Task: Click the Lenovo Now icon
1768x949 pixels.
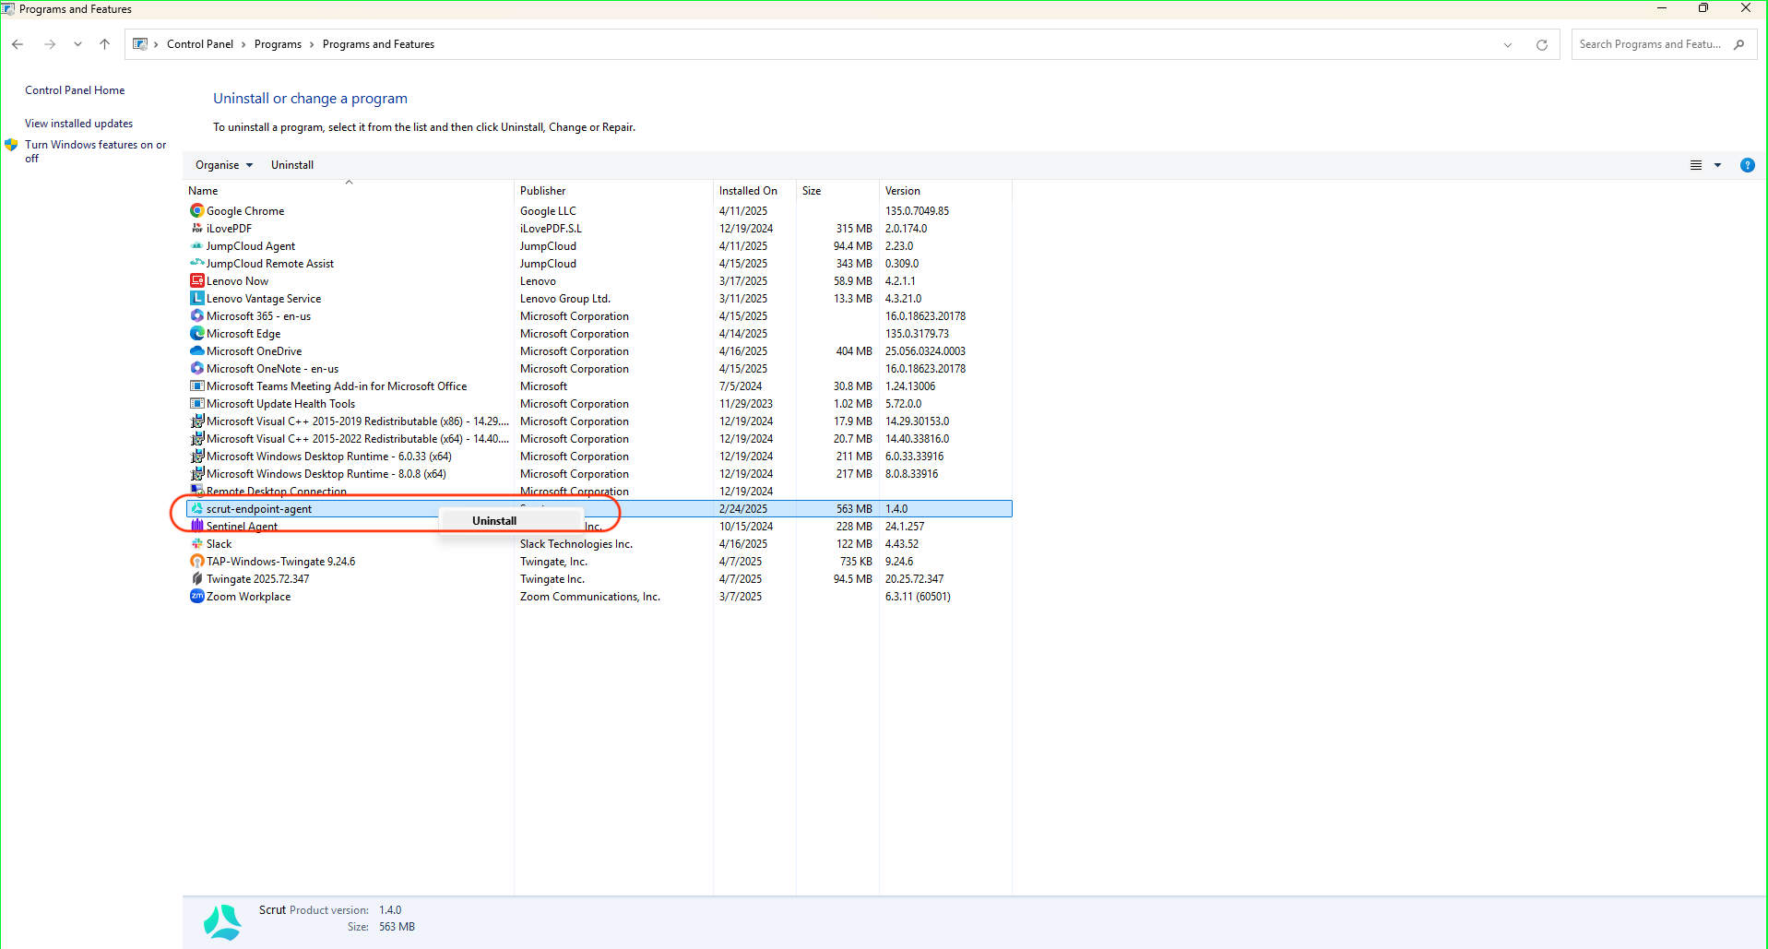Action: click(196, 280)
